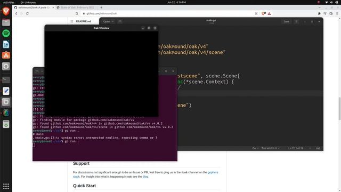
Task: Open the Files app in the dock
Action: [x=6, y=22]
